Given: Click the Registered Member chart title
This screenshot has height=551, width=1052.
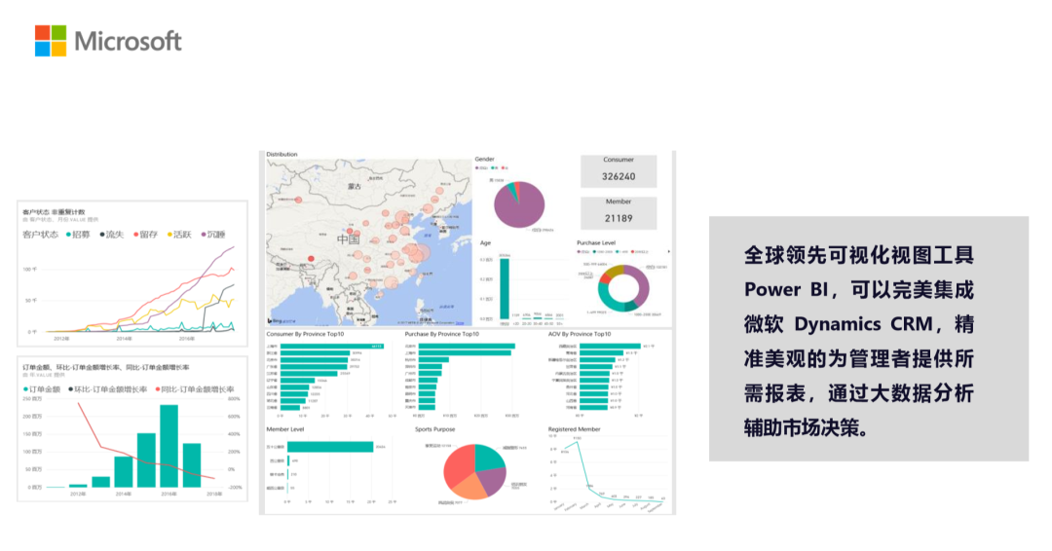Looking at the screenshot, I should 575,429.
